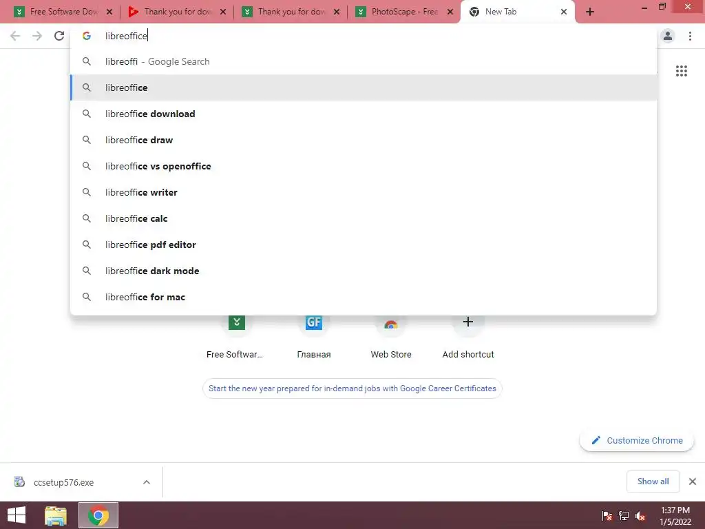Viewport: 705px width, 529px height.
Task: Open a new tab with plus button
Action: (x=590, y=12)
